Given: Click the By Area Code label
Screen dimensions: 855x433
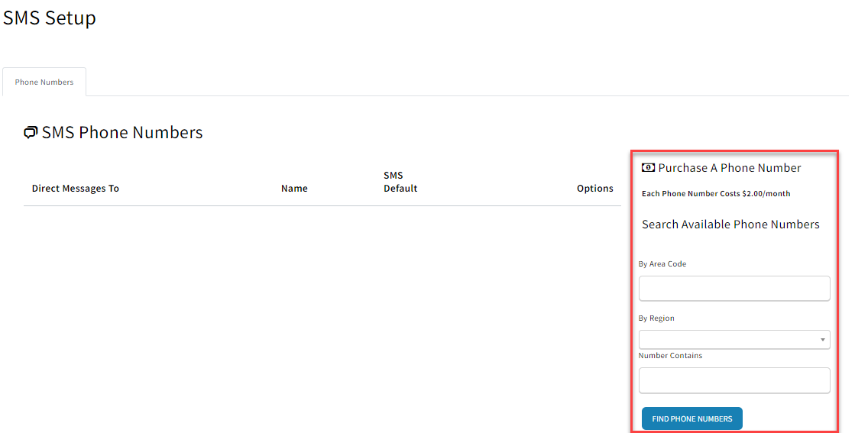Looking at the screenshot, I should pos(662,263).
